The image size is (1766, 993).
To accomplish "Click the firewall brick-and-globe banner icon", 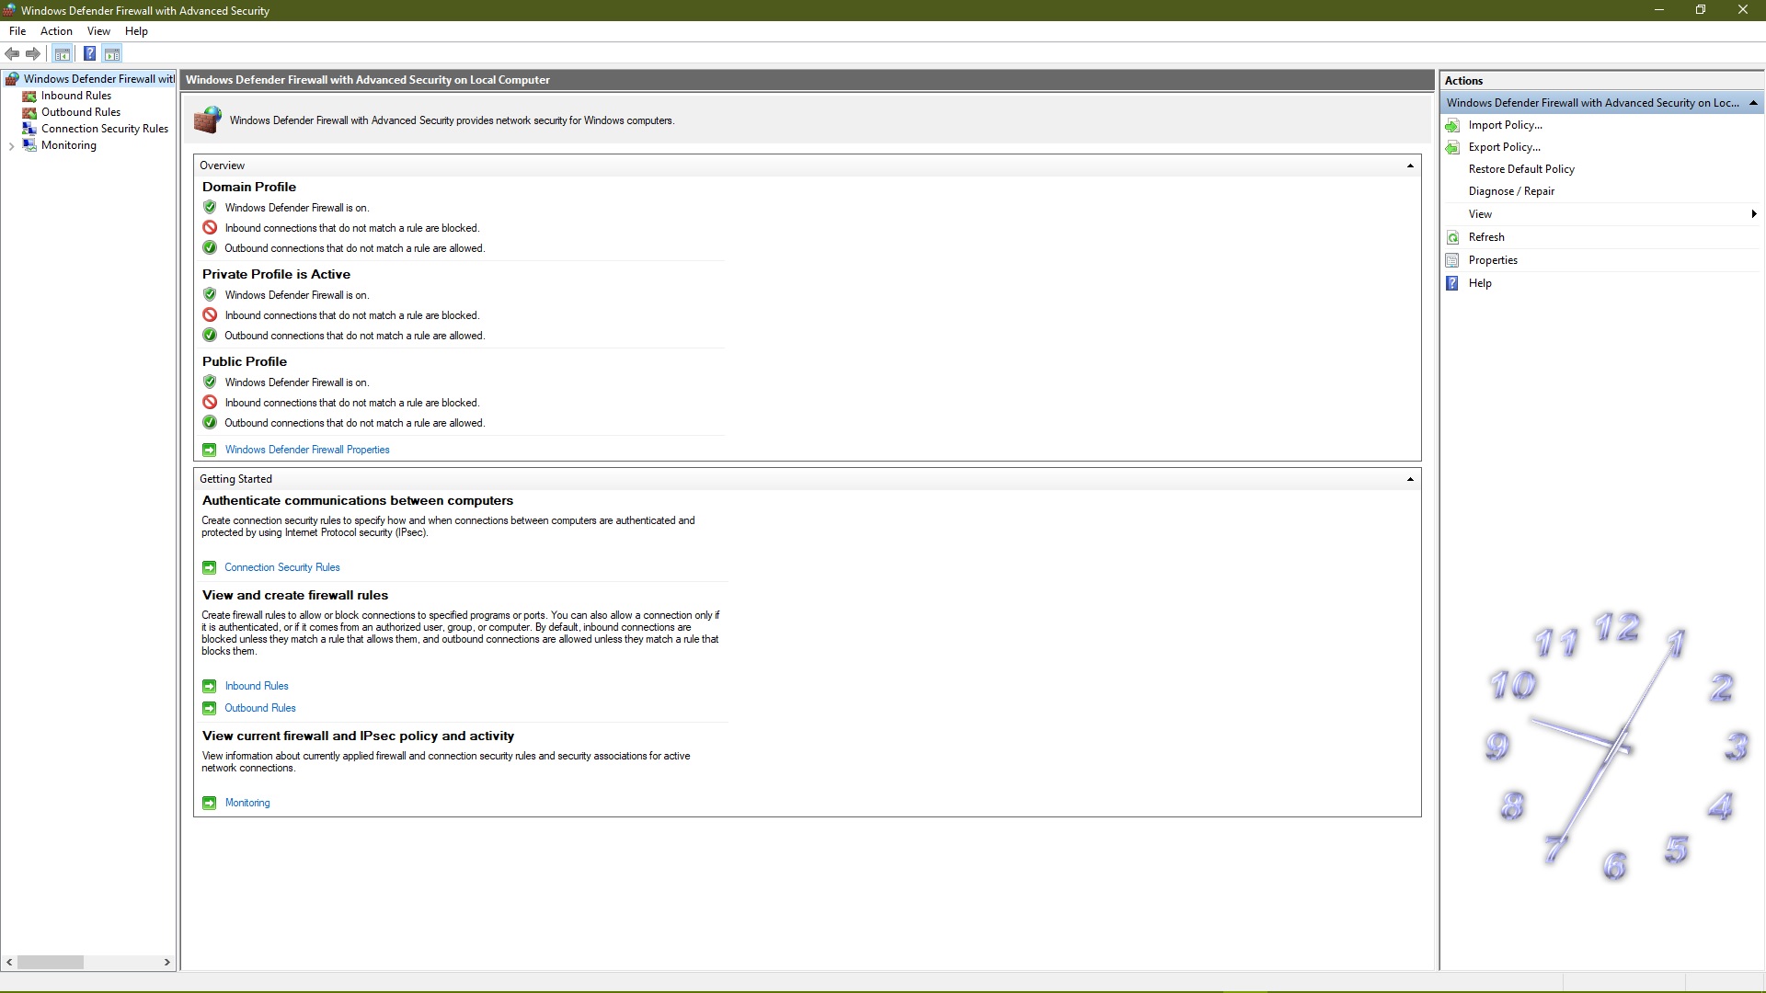I will [208, 120].
